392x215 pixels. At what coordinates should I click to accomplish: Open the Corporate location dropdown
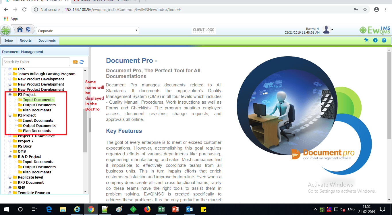pos(88,31)
